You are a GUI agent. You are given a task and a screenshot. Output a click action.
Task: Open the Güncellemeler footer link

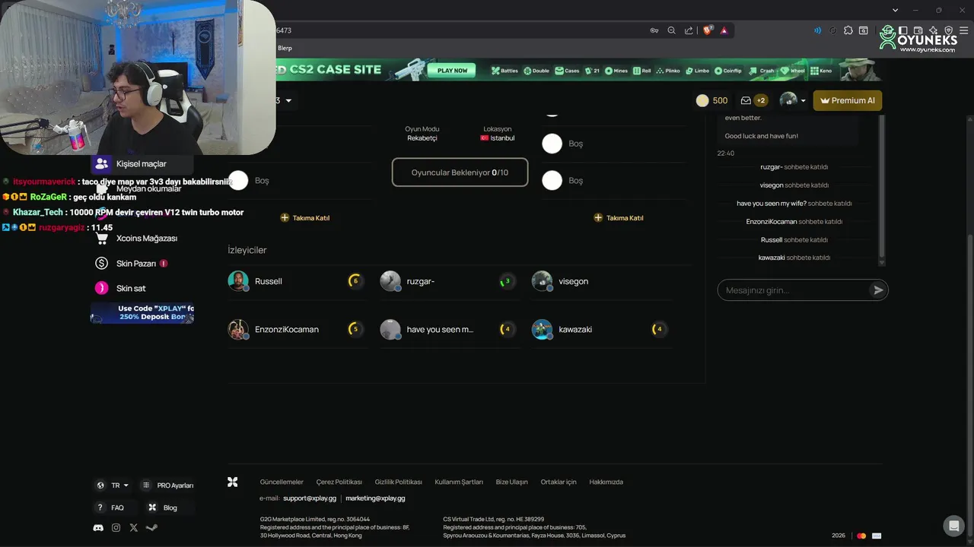282,482
